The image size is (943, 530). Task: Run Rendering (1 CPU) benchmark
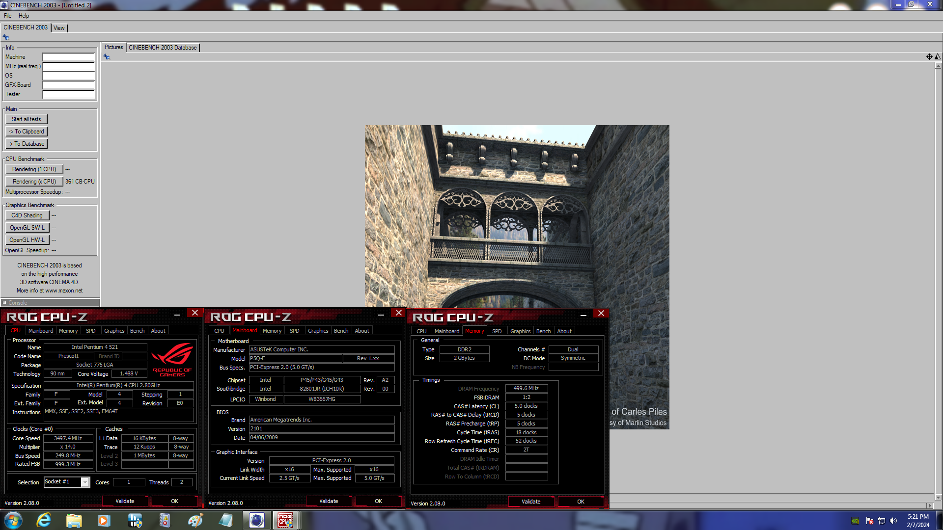click(34, 169)
